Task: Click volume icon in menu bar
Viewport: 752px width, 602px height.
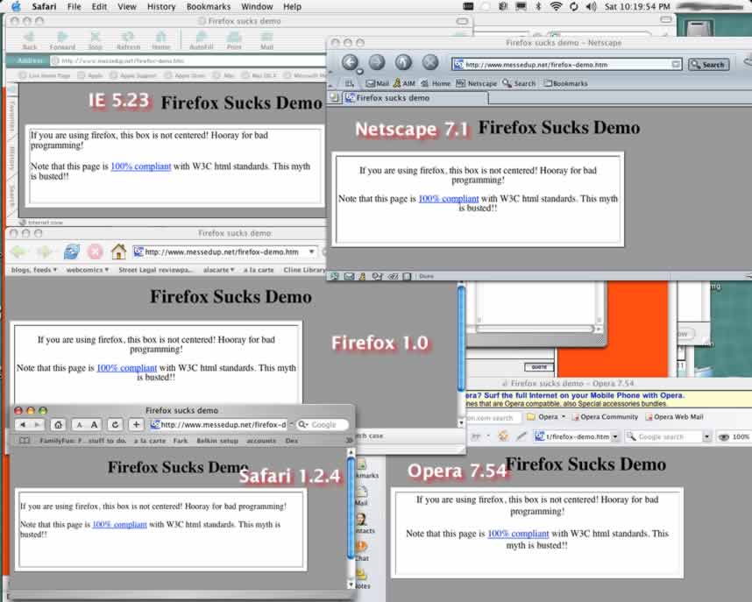Action: point(591,7)
